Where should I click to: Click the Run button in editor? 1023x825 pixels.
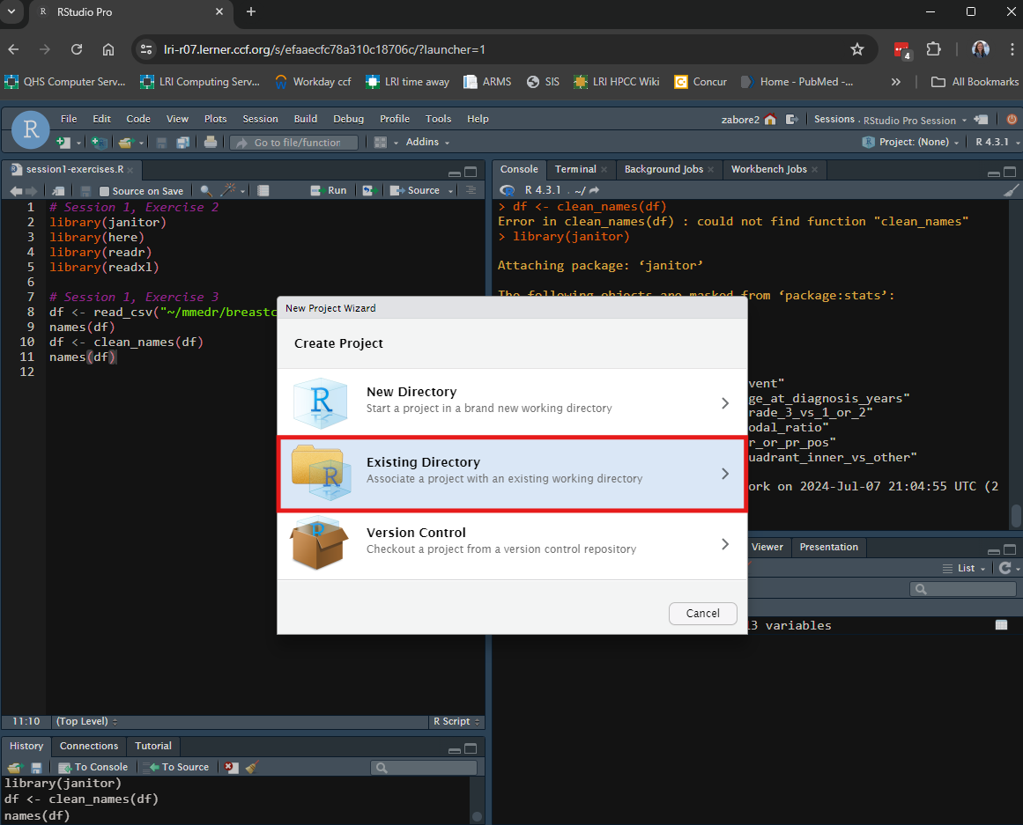[329, 190]
